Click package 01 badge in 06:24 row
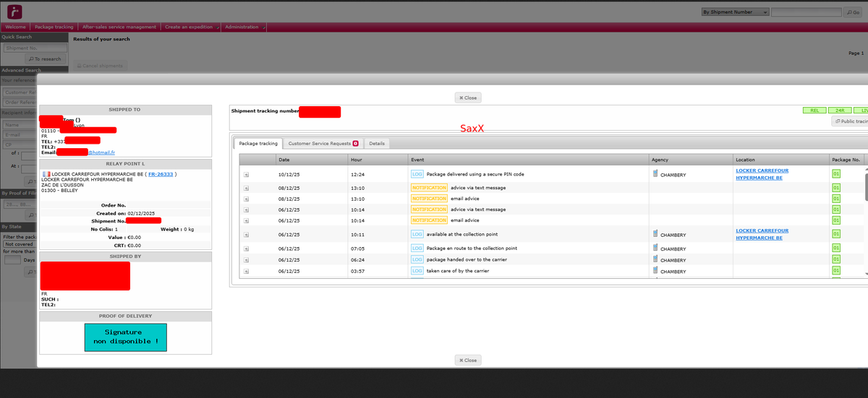This screenshot has width=868, height=398. coord(836,259)
